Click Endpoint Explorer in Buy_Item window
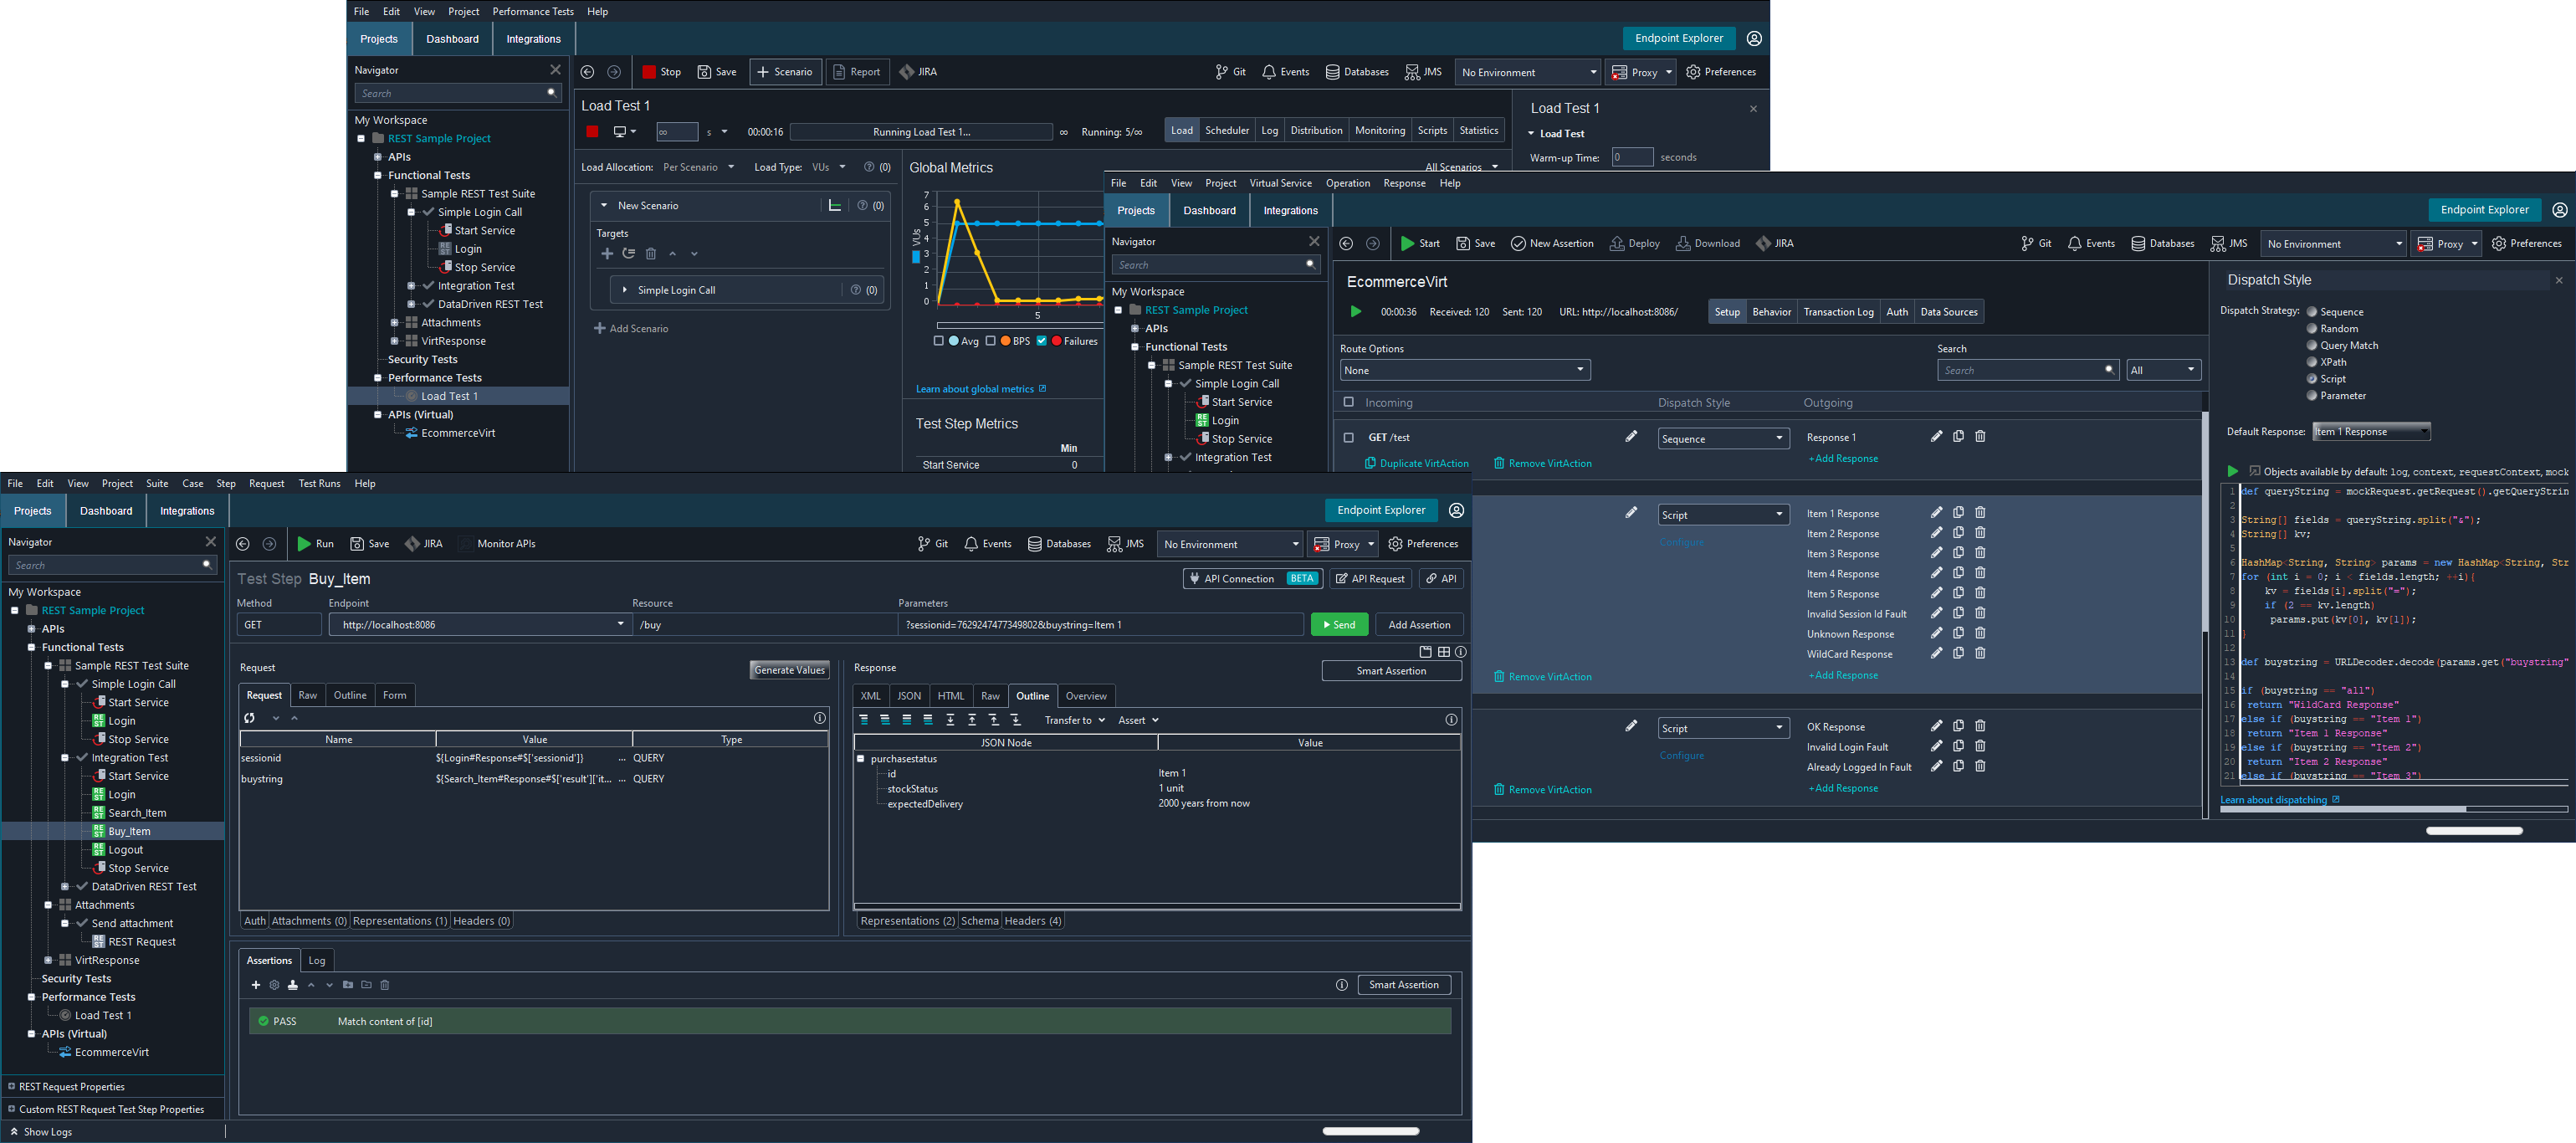The height and width of the screenshot is (1143, 2576). coord(1381,510)
